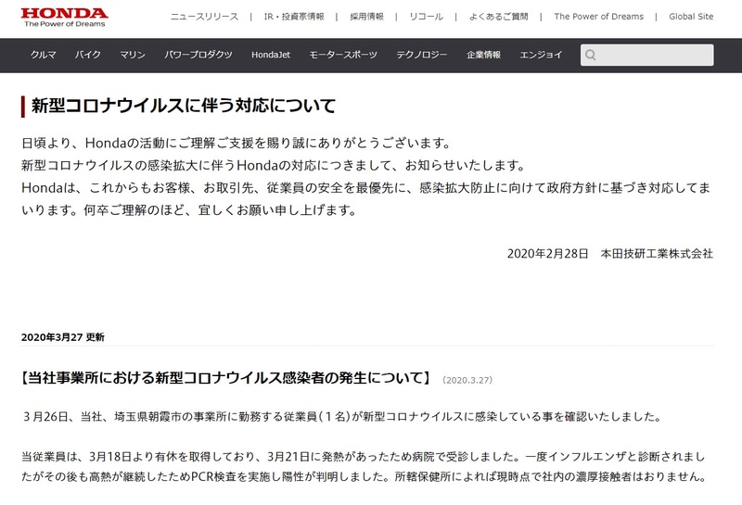Open ニュースリリース link
742x505 pixels.
coord(204,17)
